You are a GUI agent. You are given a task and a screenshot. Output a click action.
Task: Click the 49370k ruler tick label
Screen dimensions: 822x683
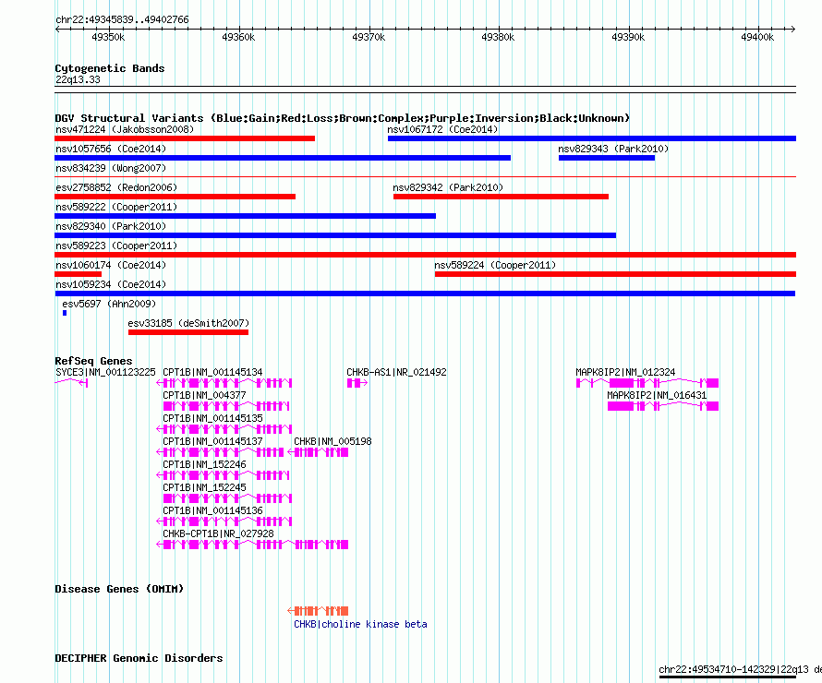(x=369, y=37)
